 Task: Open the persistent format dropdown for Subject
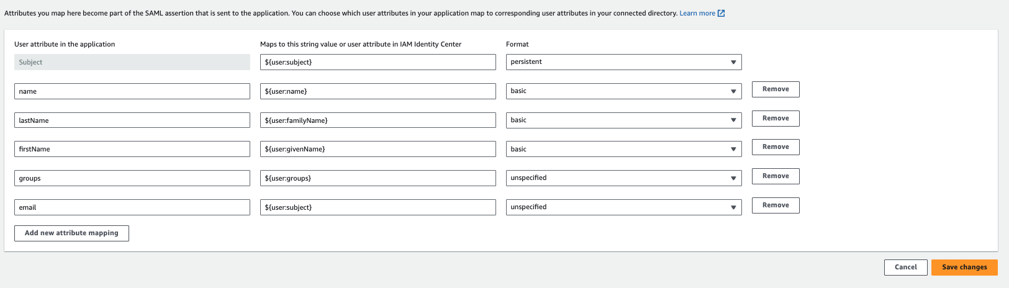pyautogui.click(x=623, y=62)
